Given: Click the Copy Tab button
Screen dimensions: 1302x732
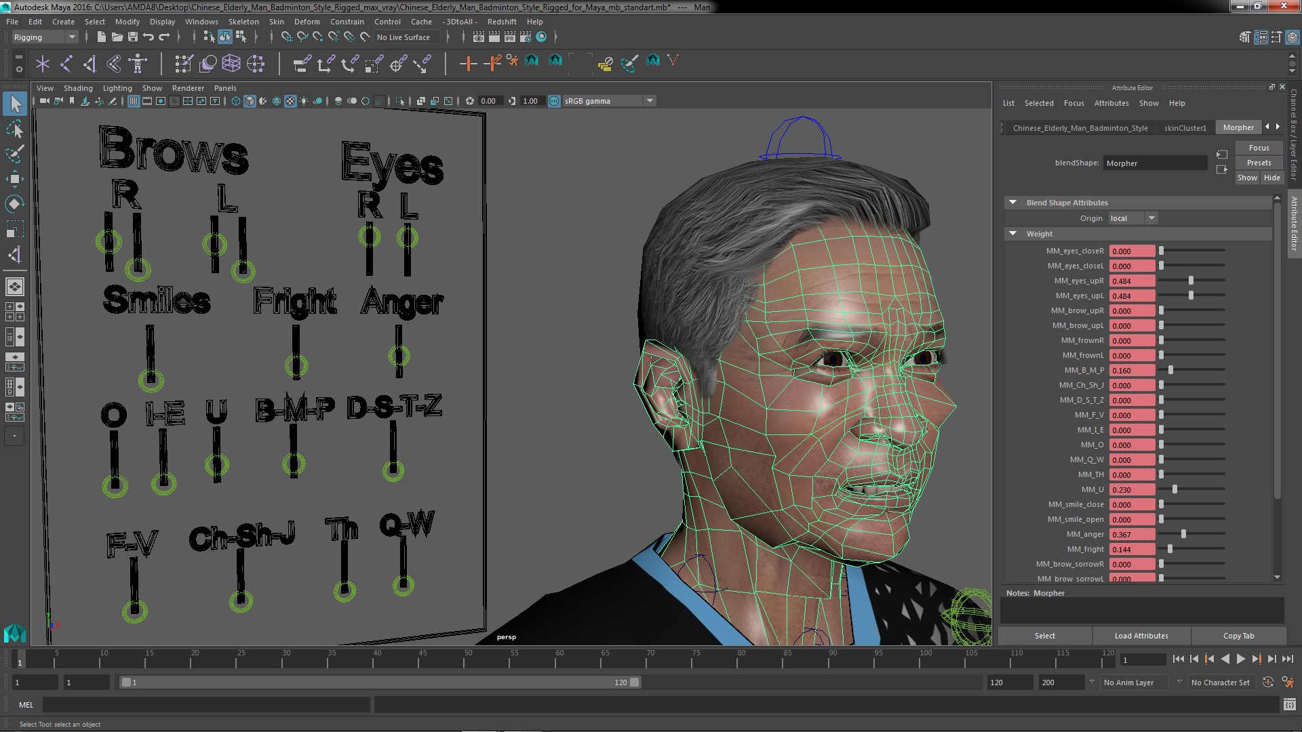Looking at the screenshot, I should [x=1238, y=636].
